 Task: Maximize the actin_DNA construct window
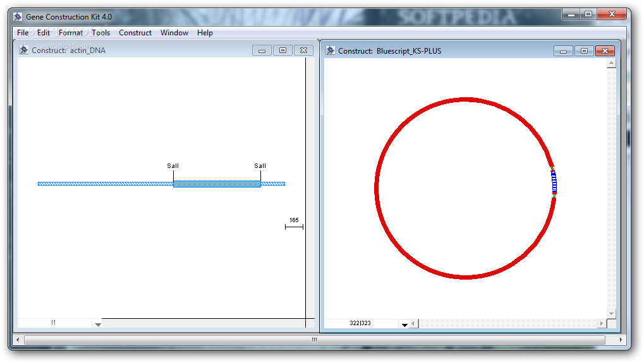tap(283, 51)
